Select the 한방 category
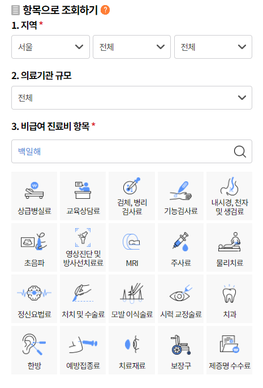Image resolution: width=263 pixels, height=388 pixels. (x=34, y=350)
